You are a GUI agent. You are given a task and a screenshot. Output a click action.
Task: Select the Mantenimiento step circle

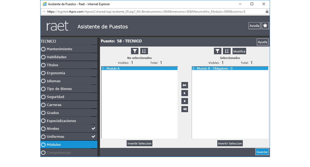[43, 49]
